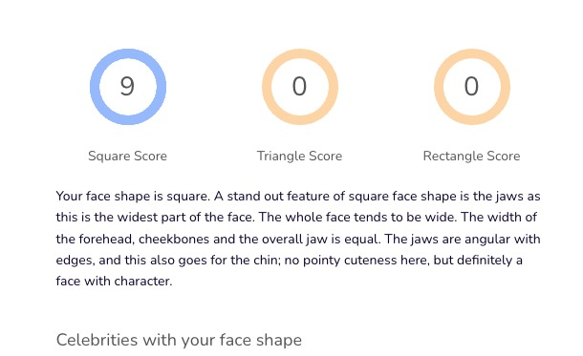
Task: Click the word 'chin' in the description
Action: (267, 260)
